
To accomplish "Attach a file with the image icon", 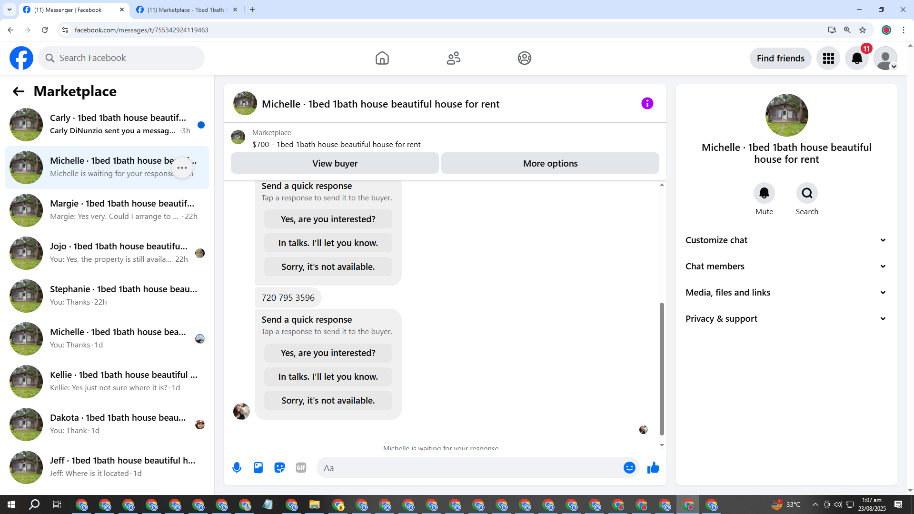I will (x=258, y=468).
